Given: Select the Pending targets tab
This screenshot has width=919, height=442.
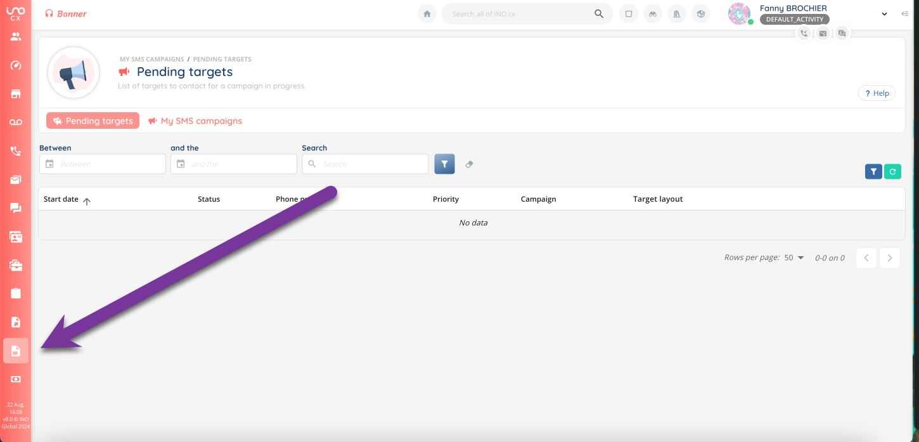Looking at the screenshot, I should pyautogui.click(x=93, y=121).
